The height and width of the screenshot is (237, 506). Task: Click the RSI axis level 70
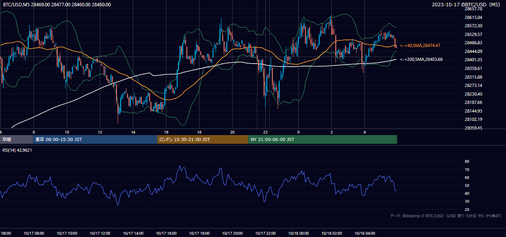467,169
